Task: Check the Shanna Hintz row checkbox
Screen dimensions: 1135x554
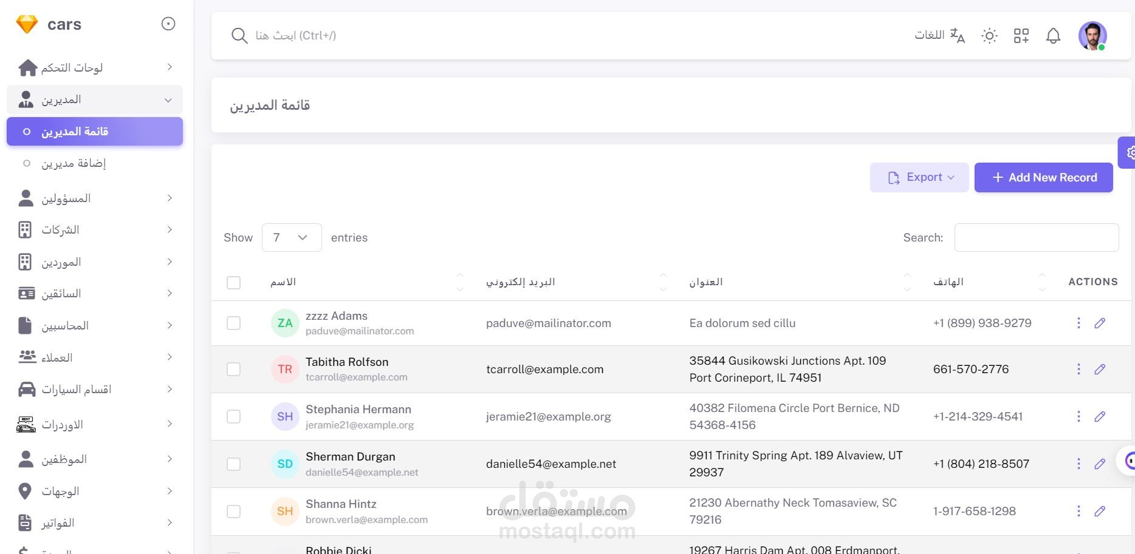Action: 233,512
